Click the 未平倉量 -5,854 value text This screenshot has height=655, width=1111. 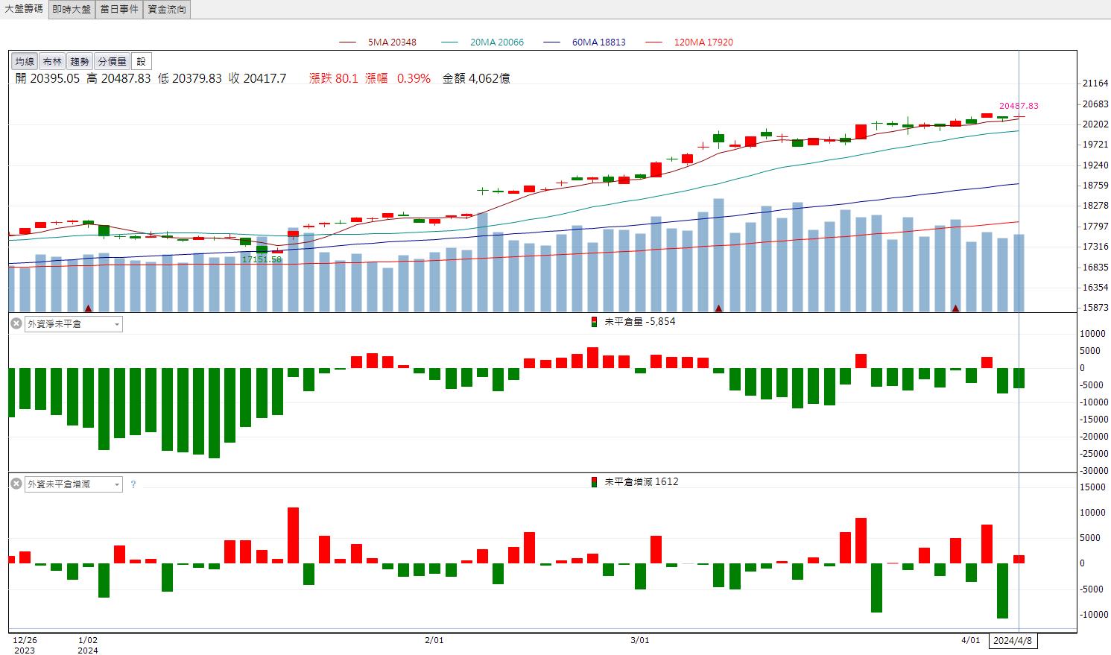[x=640, y=322]
